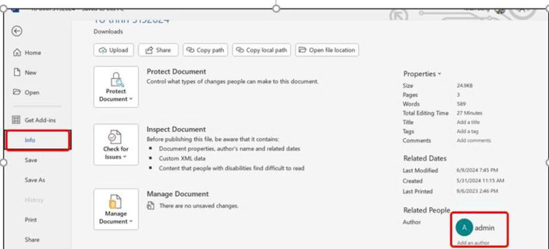The image size is (549, 249).
Task: Click Open file location button
Action: pos(327,50)
